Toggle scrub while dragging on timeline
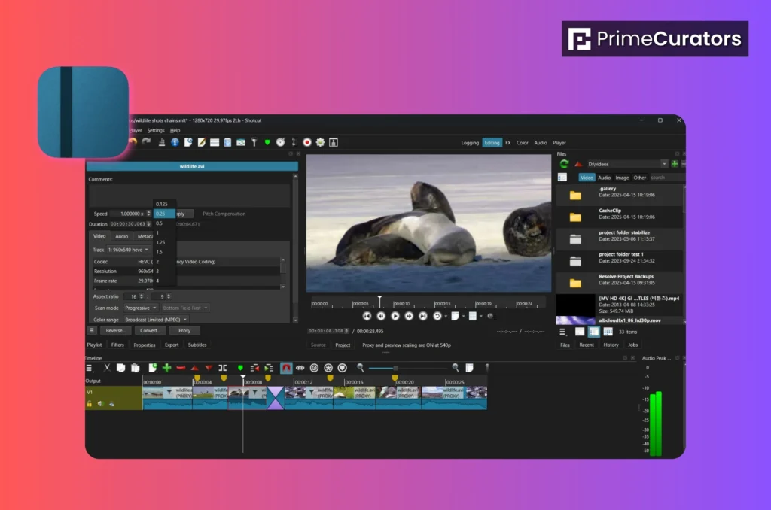The image size is (771, 510). pos(300,367)
